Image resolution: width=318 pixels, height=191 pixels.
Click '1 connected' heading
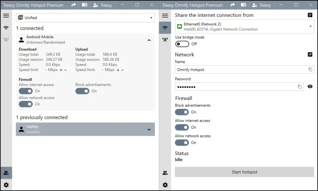[30, 28]
